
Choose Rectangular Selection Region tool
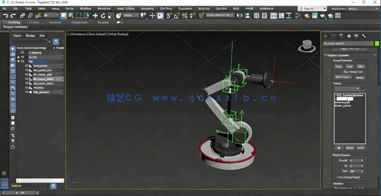point(79,16)
